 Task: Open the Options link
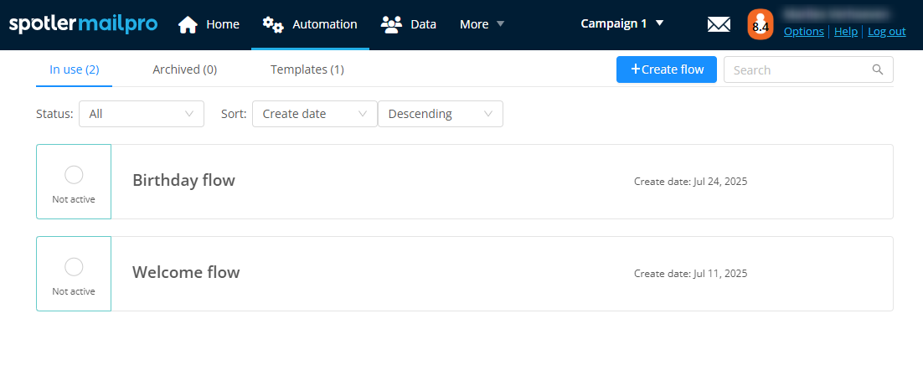tap(804, 32)
